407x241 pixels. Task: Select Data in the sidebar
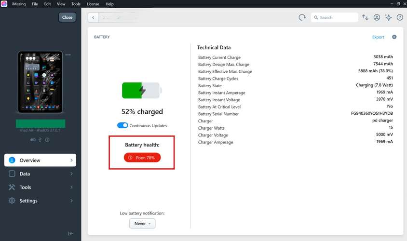click(x=40, y=174)
